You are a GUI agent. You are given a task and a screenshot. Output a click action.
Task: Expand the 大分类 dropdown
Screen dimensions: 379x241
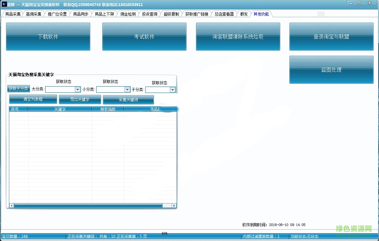(x=77, y=89)
